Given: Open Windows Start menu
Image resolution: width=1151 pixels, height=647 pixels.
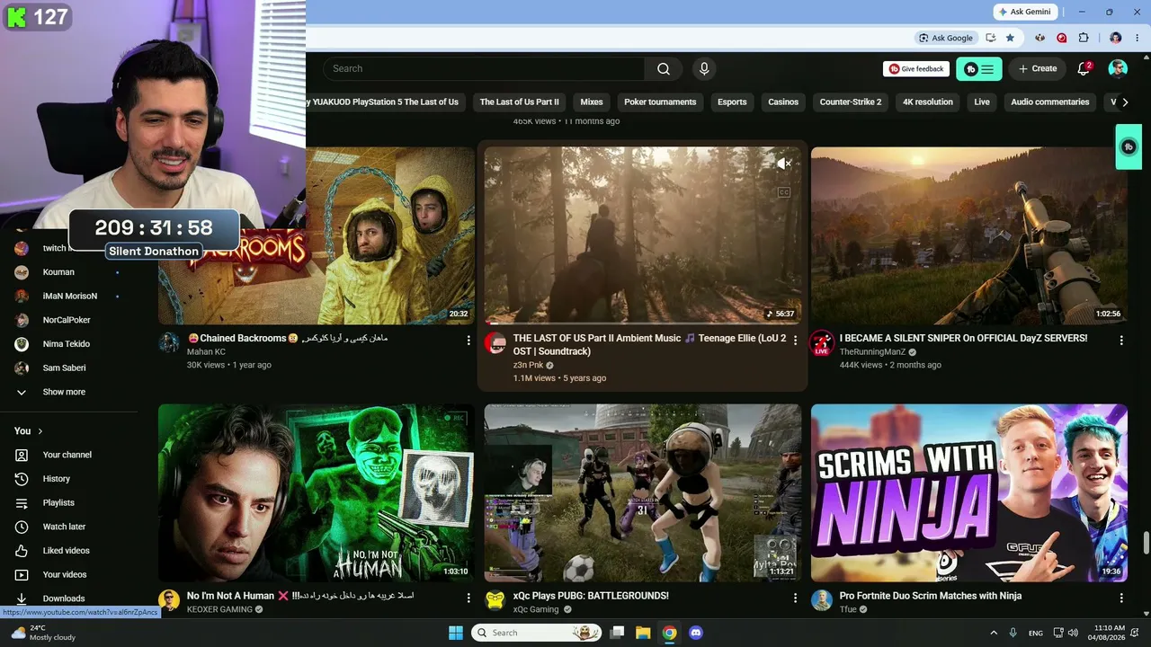Looking at the screenshot, I should (x=456, y=633).
